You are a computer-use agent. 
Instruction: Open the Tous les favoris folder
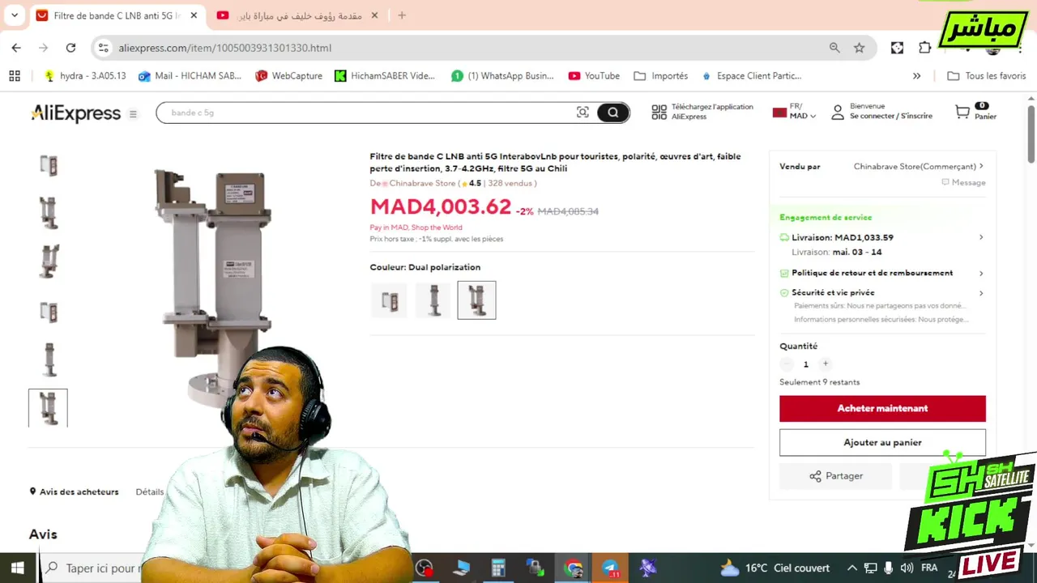pos(986,76)
